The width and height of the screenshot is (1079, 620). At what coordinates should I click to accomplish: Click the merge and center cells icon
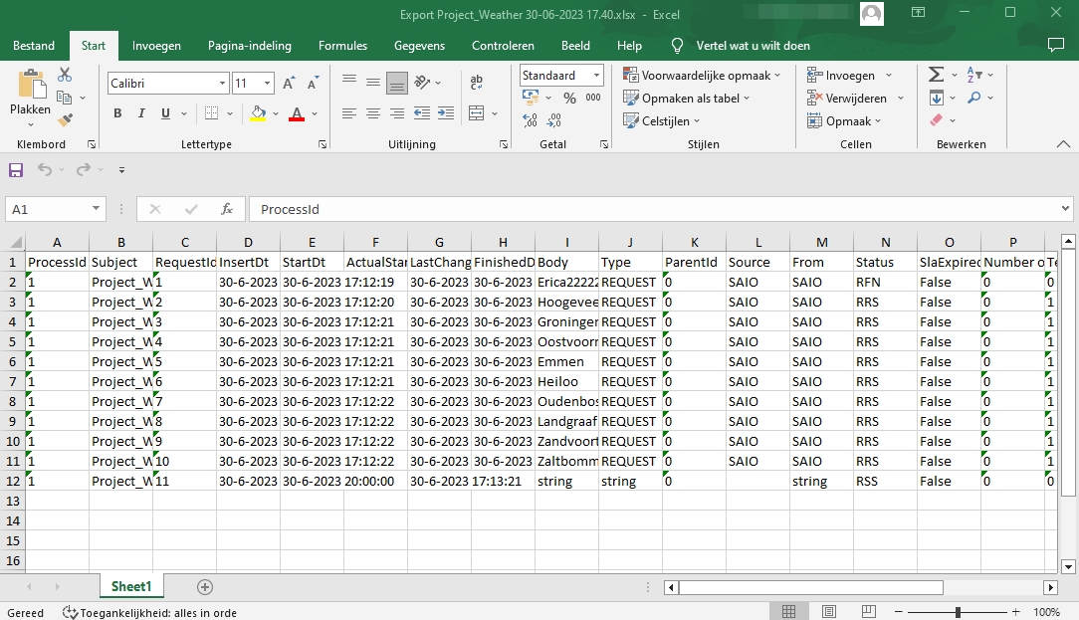click(477, 113)
